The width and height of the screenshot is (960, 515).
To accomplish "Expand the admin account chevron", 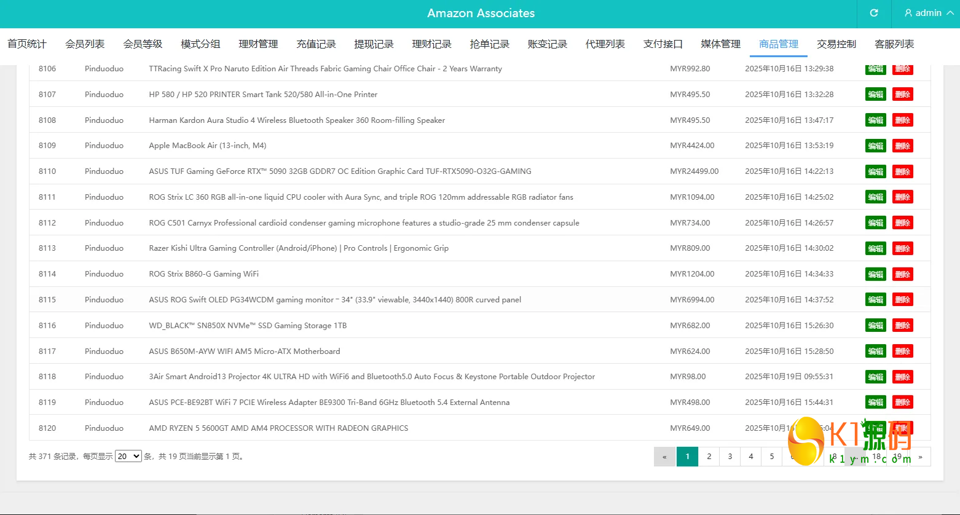I will 950,13.
